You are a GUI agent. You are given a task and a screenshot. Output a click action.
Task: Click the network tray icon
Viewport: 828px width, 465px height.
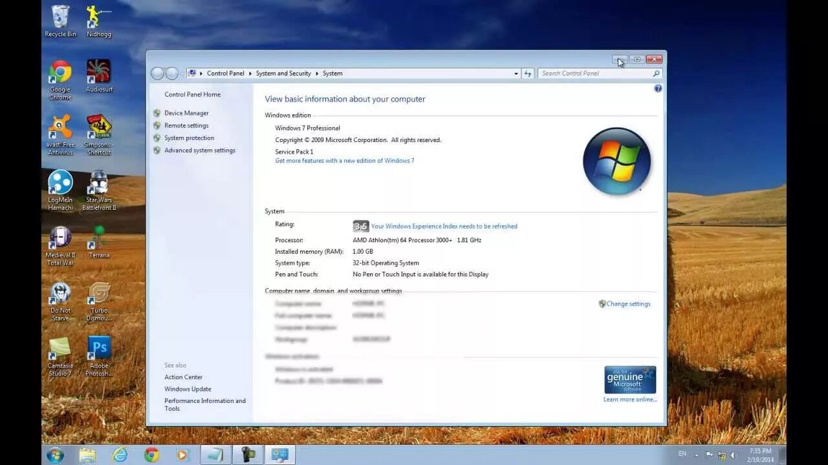722,455
